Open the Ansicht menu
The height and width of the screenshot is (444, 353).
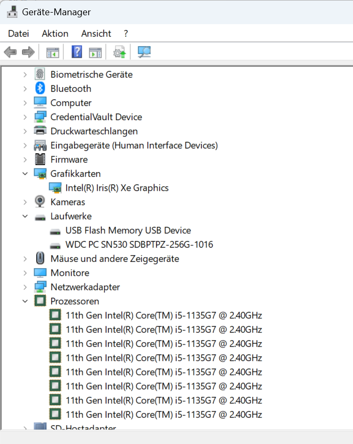tap(96, 34)
